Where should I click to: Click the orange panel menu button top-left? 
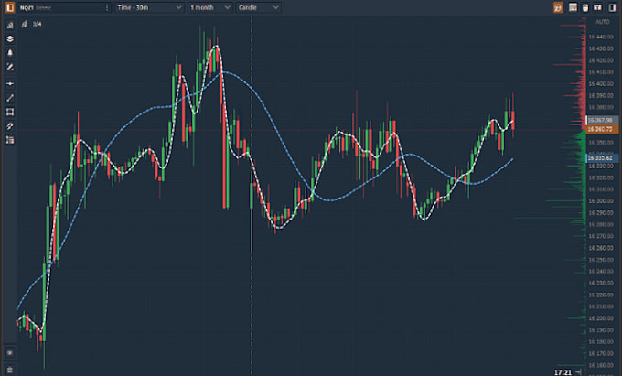pos(8,7)
